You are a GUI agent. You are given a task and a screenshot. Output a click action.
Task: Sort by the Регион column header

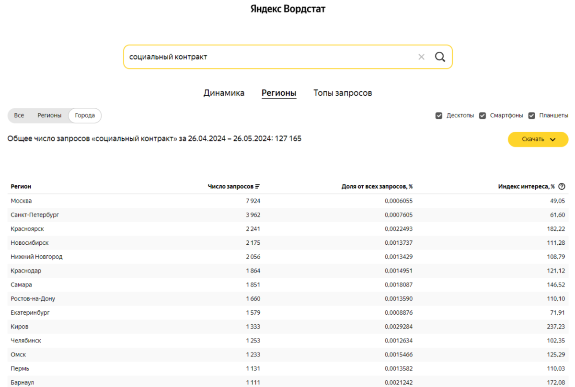[x=21, y=187]
